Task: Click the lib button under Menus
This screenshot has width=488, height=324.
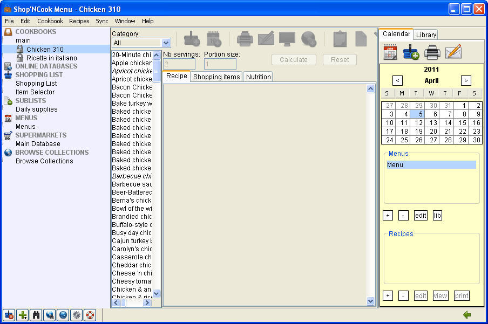Action: coord(437,215)
